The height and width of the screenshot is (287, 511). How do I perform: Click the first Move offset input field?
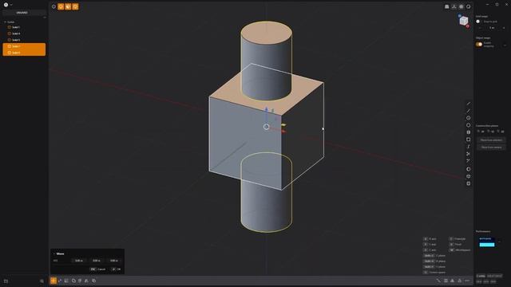(x=78, y=261)
